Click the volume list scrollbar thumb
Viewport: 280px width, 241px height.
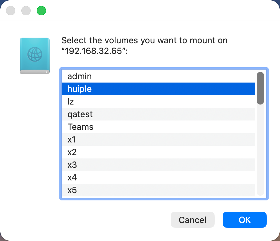(260, 88)
